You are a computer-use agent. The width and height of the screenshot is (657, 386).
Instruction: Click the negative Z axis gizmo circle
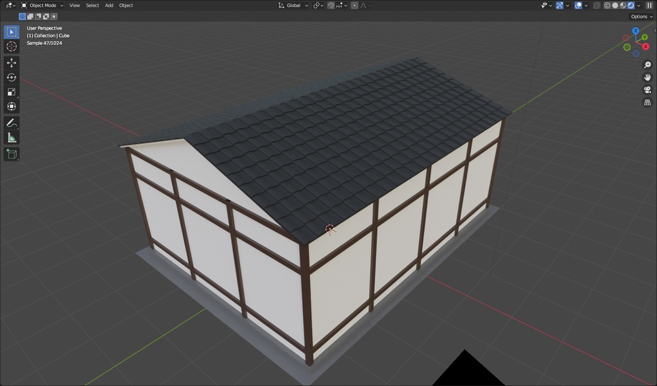pos(636,54)
